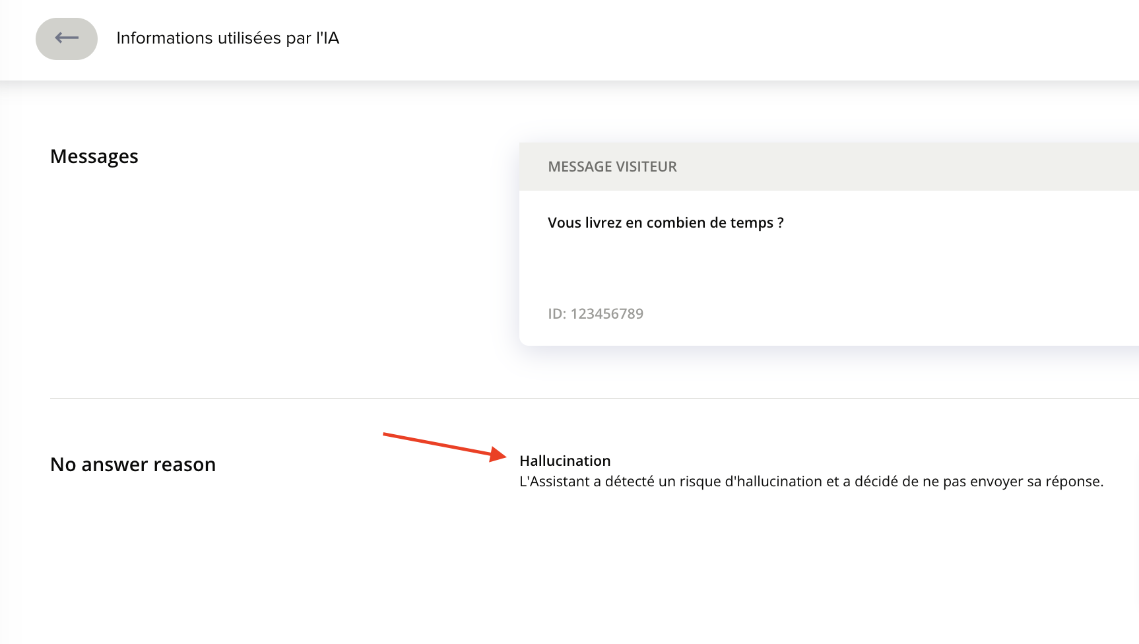The image size is (1139, 644).
Task: Click the red arrowhead tip near Hallucination
Action: click(x=502, y=456)
